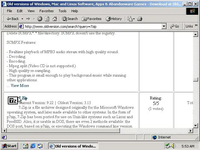Click the network tray icon
Image resolution: width=200 pixels, height=150 pixels.
tap(168, 146)
